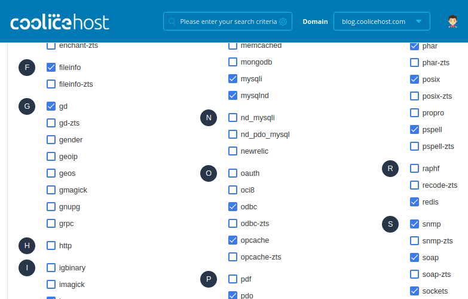
Task: Enable the phar-zts extension
Action: click(x=415, y=63)
